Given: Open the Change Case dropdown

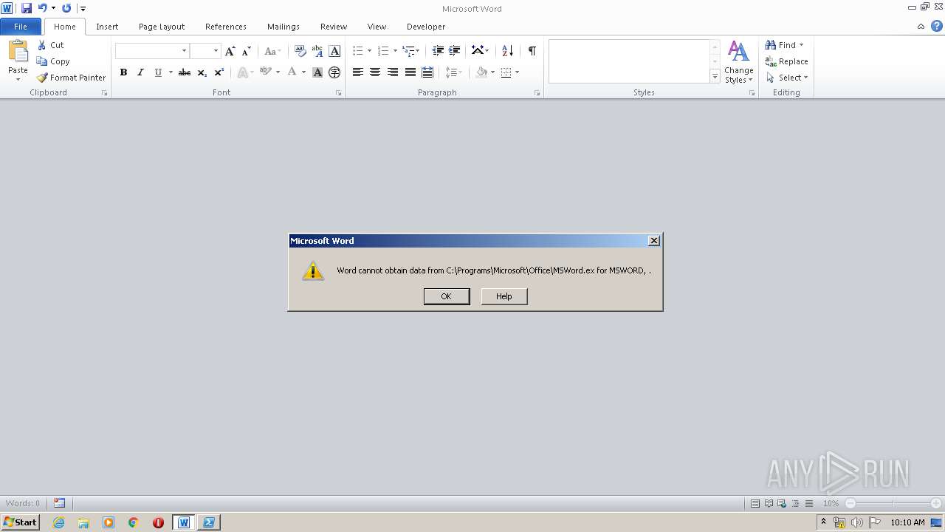Looking at the screenshot, I should point(272,51).
